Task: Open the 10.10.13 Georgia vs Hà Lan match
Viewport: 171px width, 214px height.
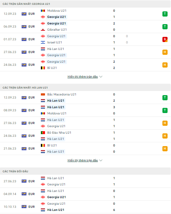Action: click(85, 207)
